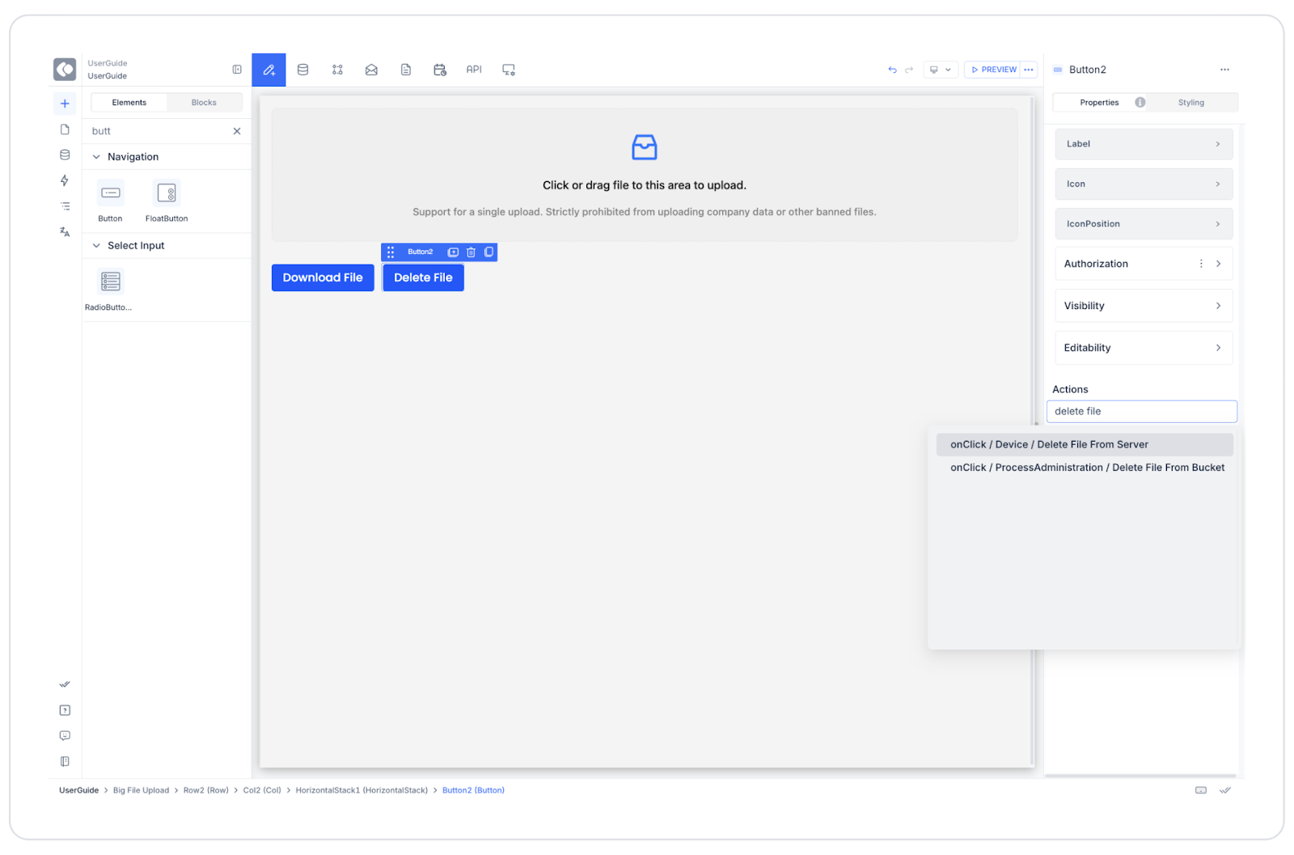The width and height of the screenshot is (1294, 855).
Task: Click the redo arrow
Action: pos(909,70)
